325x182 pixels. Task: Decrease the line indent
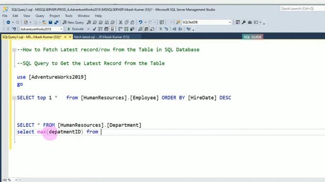[x=174, y=29]
